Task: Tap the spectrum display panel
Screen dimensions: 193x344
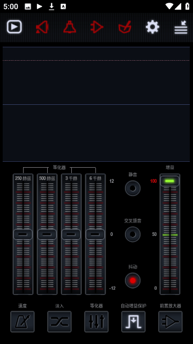Action: point(96,104)
